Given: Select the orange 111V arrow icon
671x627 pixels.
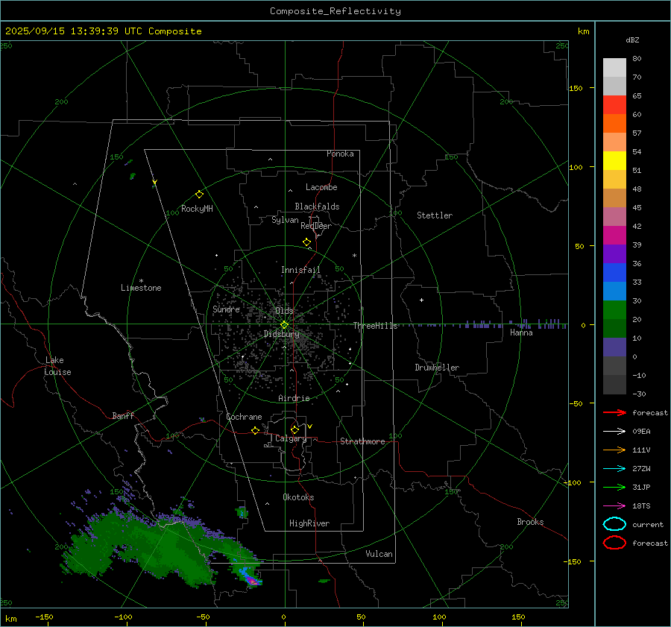Looking at the screenshot, I should pyautogui.click(x=614, y=450).
